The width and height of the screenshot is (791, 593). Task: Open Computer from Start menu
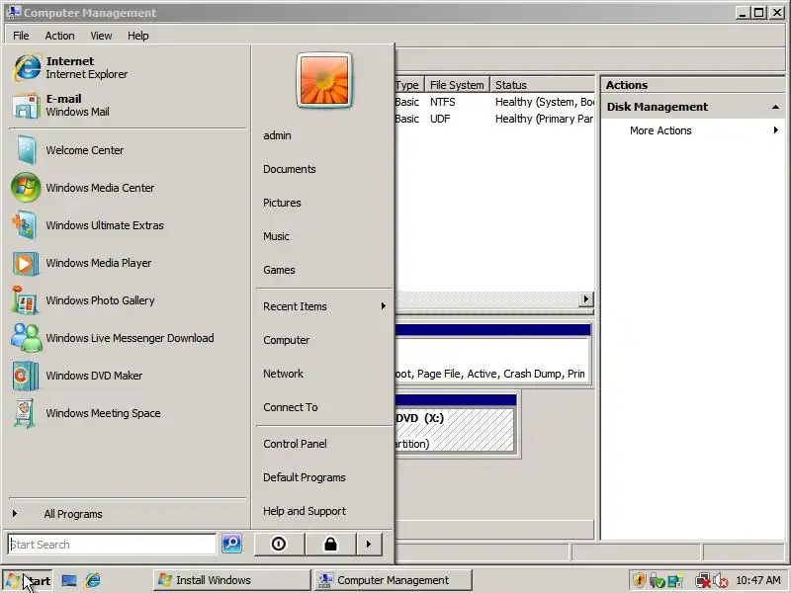324,340
